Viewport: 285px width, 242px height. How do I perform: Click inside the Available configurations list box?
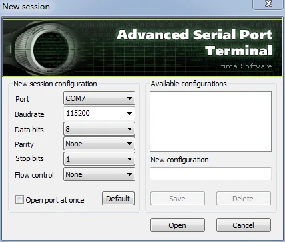(210, 122)
